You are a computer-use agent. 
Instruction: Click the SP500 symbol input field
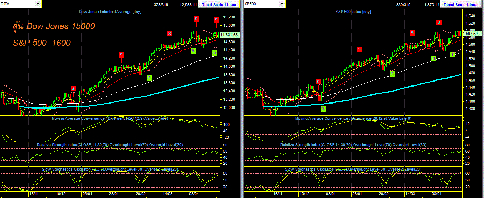262,4
